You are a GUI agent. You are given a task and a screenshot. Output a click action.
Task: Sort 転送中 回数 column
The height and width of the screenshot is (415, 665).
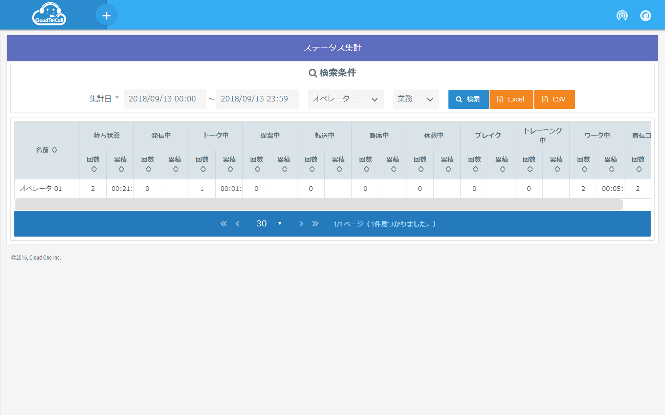(x=311, y=164)
